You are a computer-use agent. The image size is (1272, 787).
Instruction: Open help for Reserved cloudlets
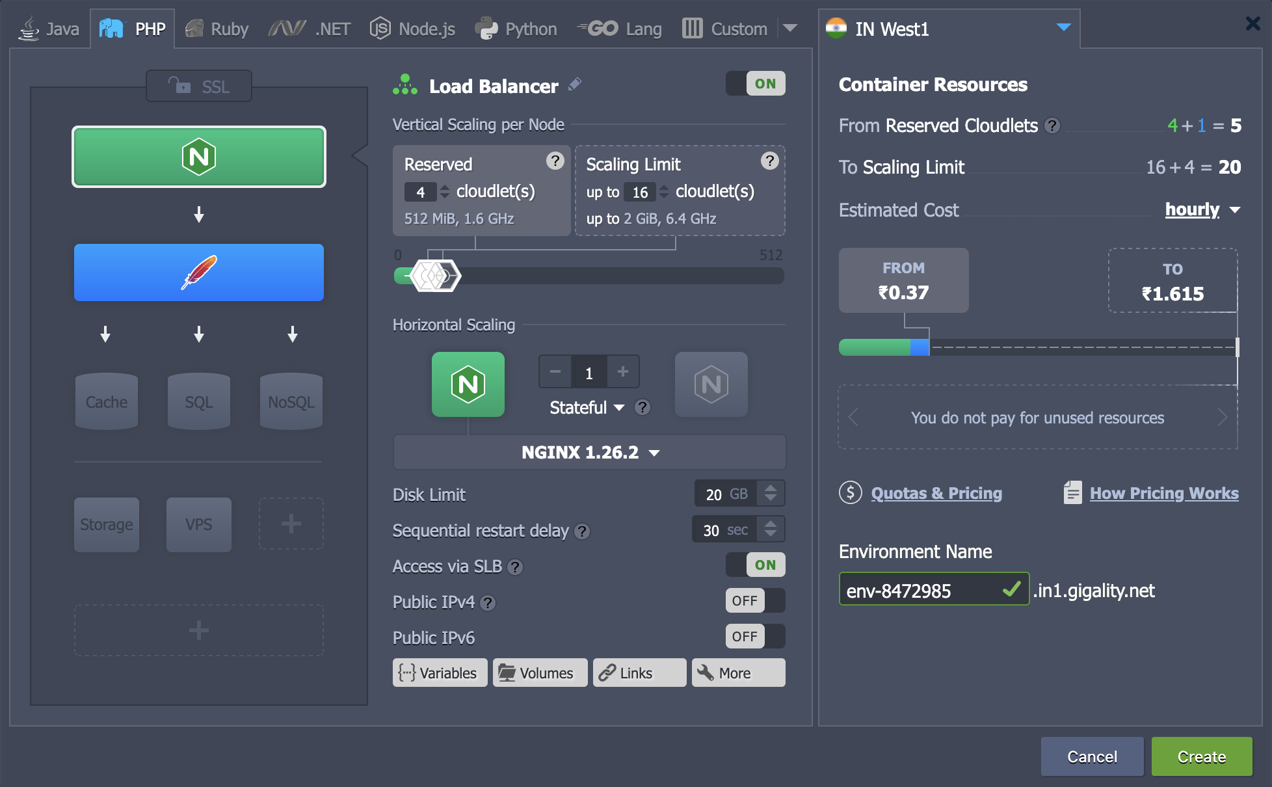[x=555, y=161]
